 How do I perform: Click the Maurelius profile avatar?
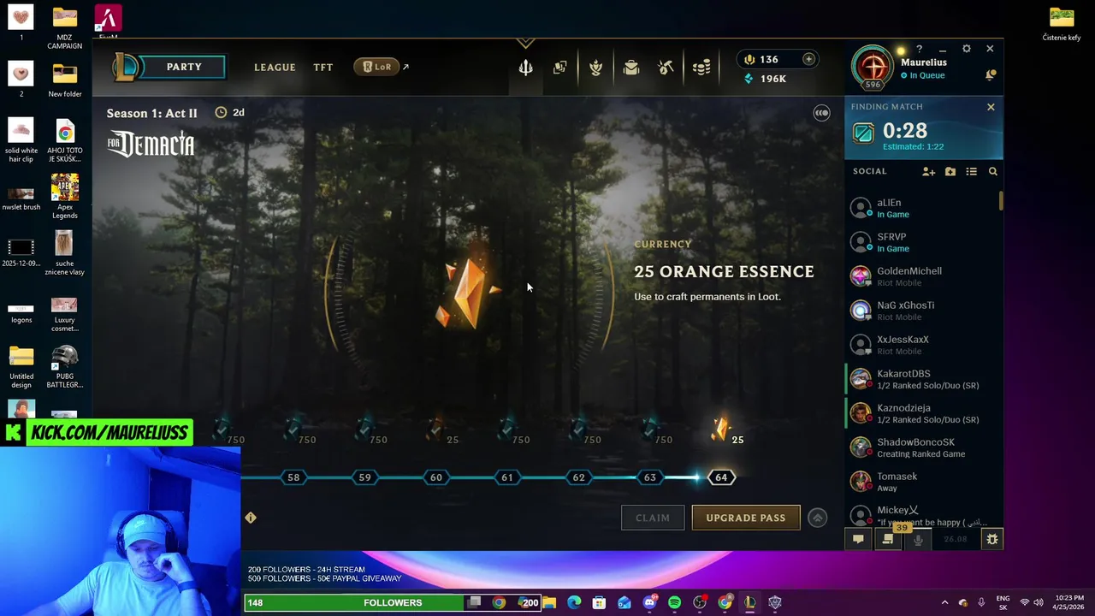point(873,66)
